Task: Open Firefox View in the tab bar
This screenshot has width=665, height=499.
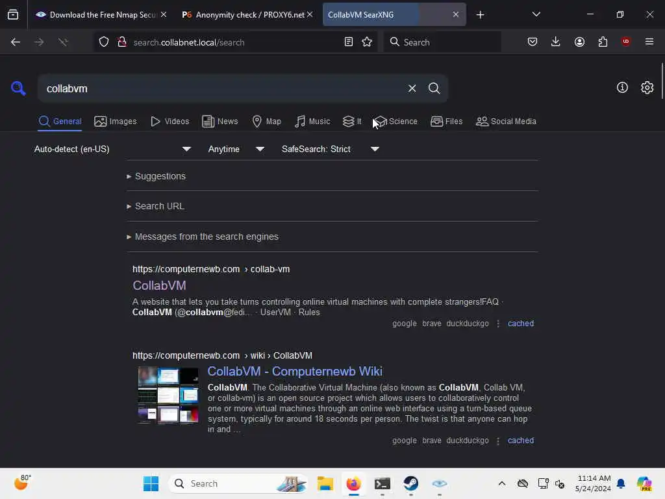Action: point(13,15)
